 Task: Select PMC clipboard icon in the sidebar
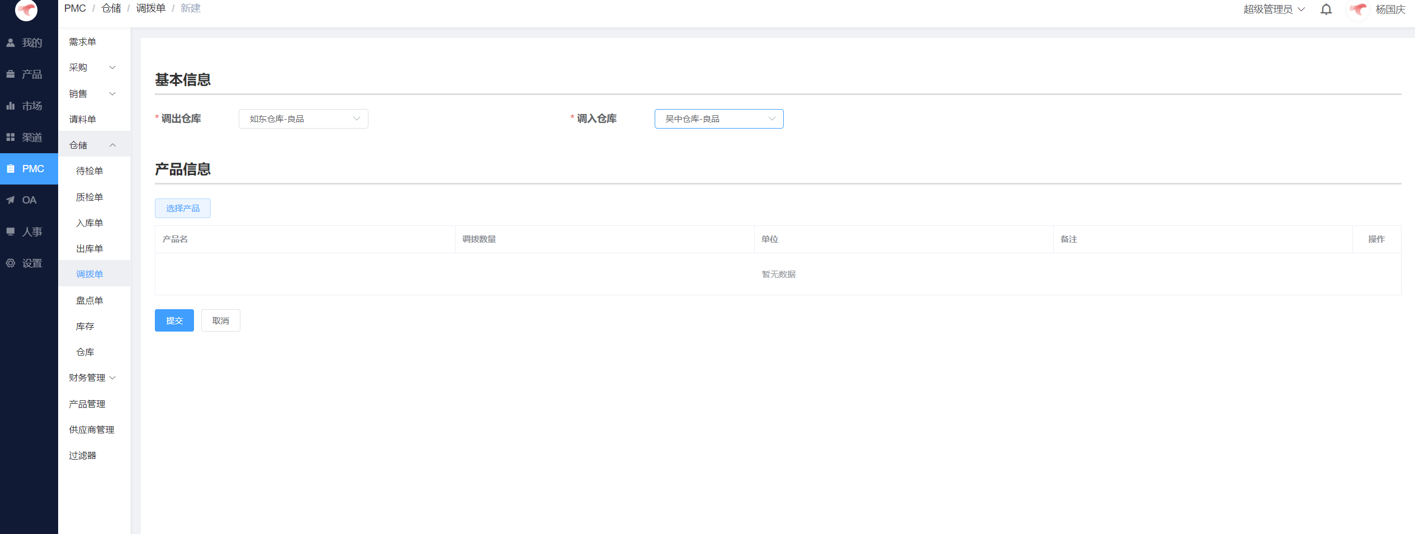(x=11, y=169)
